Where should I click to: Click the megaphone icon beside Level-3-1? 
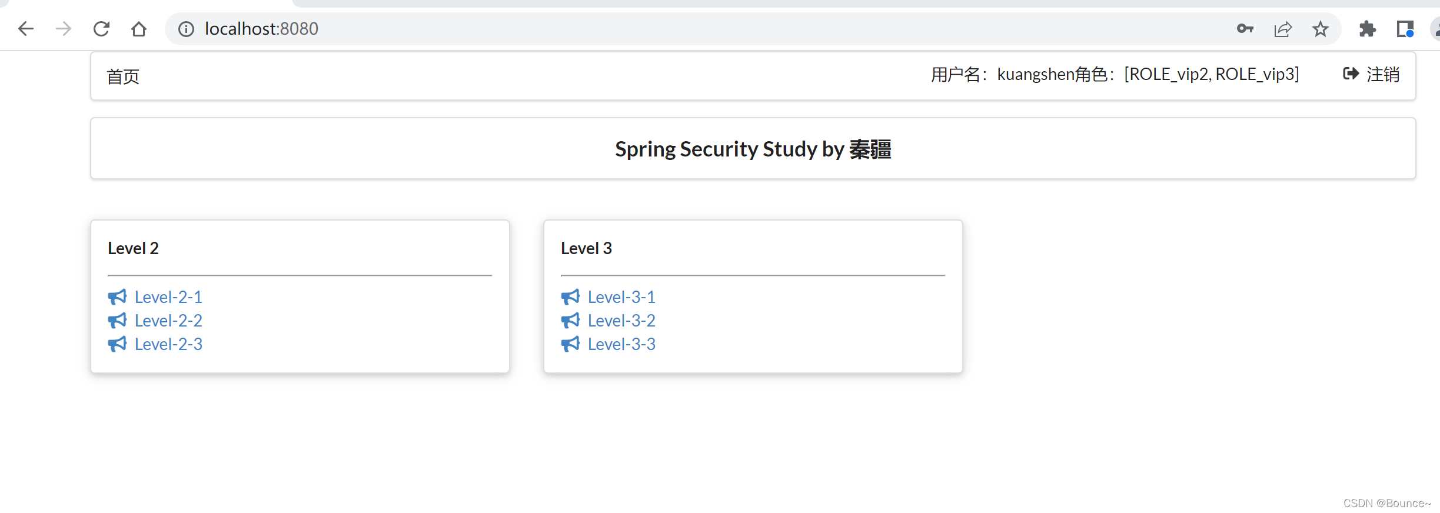click(x=570, y=297)
